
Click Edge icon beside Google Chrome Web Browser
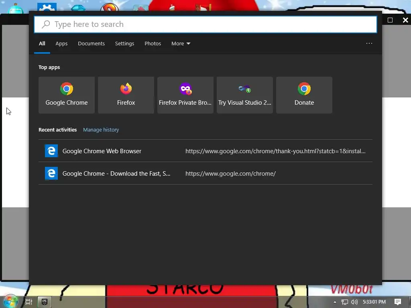coord(51,151)
